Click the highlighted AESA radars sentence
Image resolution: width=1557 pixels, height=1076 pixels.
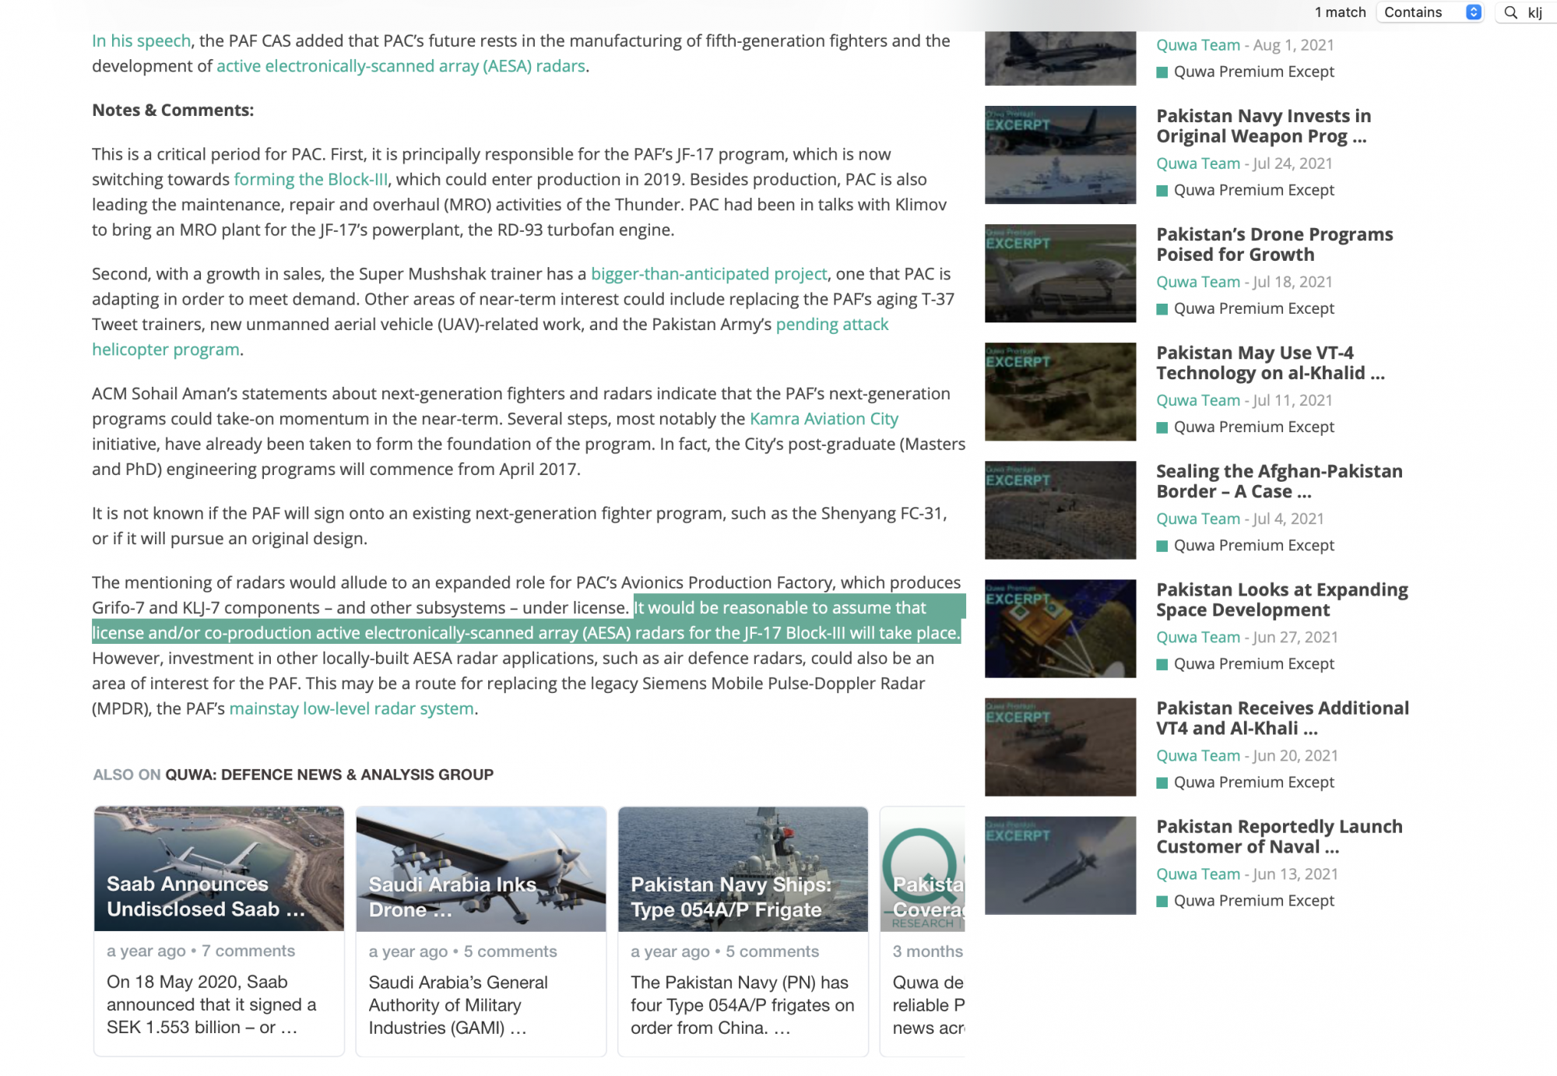(x=529, y=621)
